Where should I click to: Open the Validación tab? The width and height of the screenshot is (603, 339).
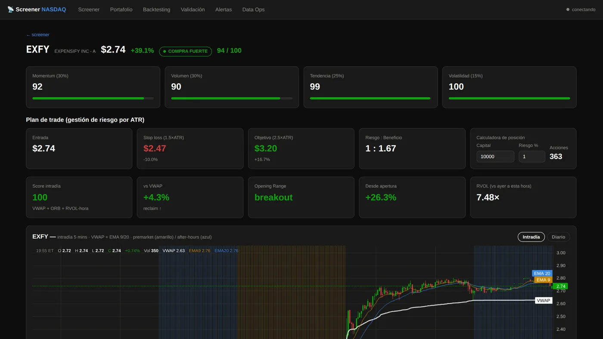pyautogui.click(x=193, y=9)
